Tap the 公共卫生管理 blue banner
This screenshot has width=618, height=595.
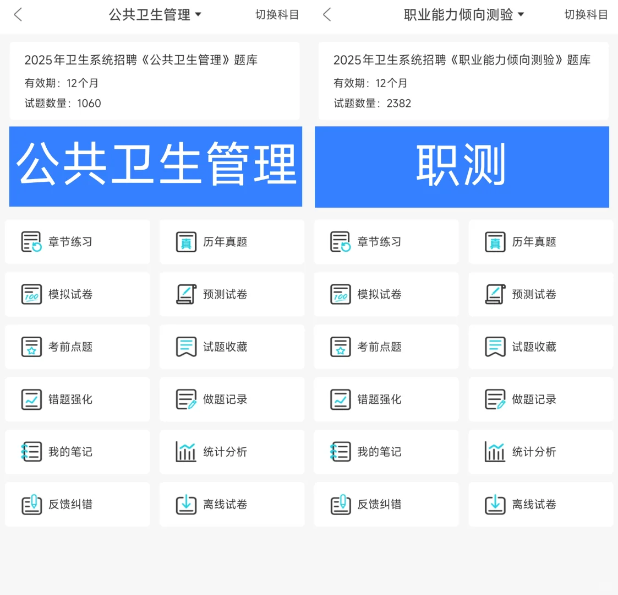tap(156, 166)
